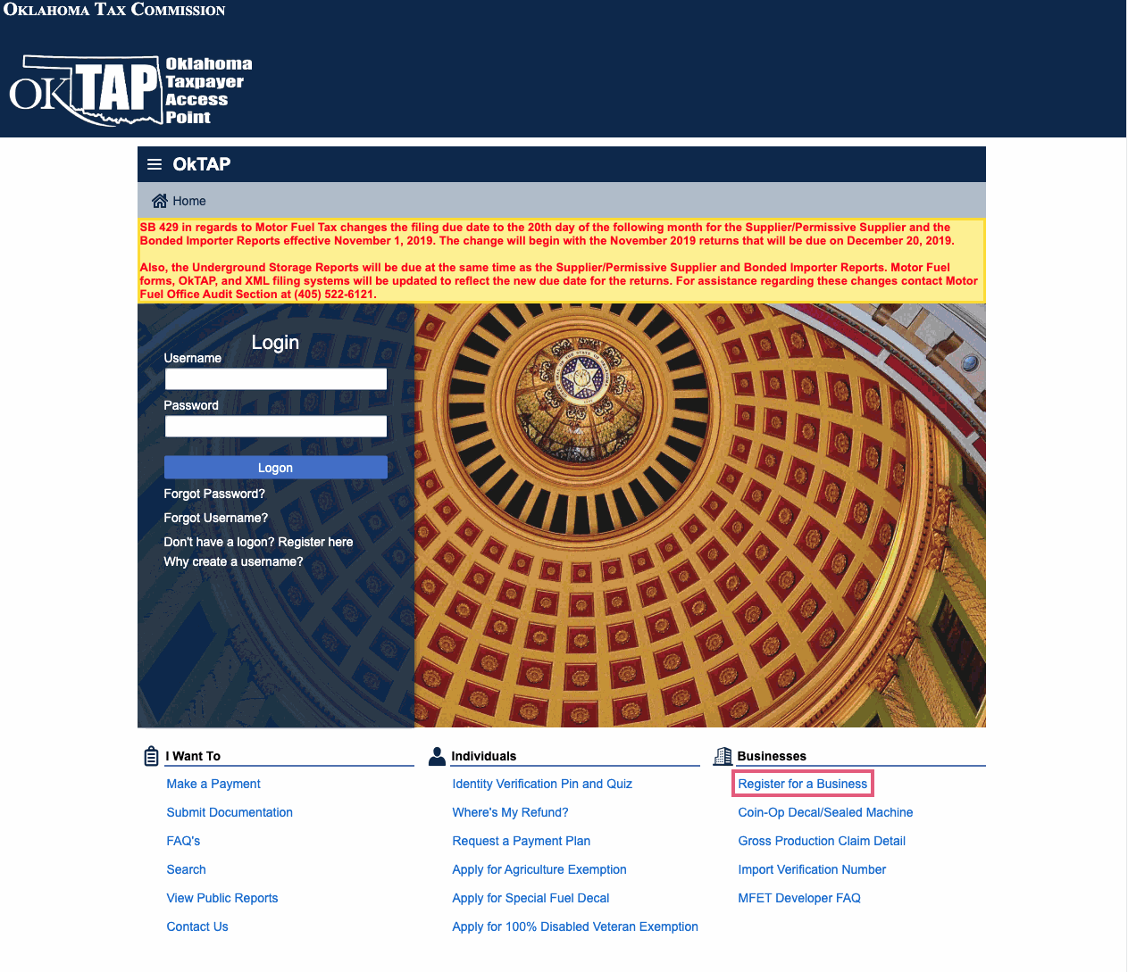Screen dimensions: 1128x972
Task: Click the Individuals person icon
Action: (437, 756)
